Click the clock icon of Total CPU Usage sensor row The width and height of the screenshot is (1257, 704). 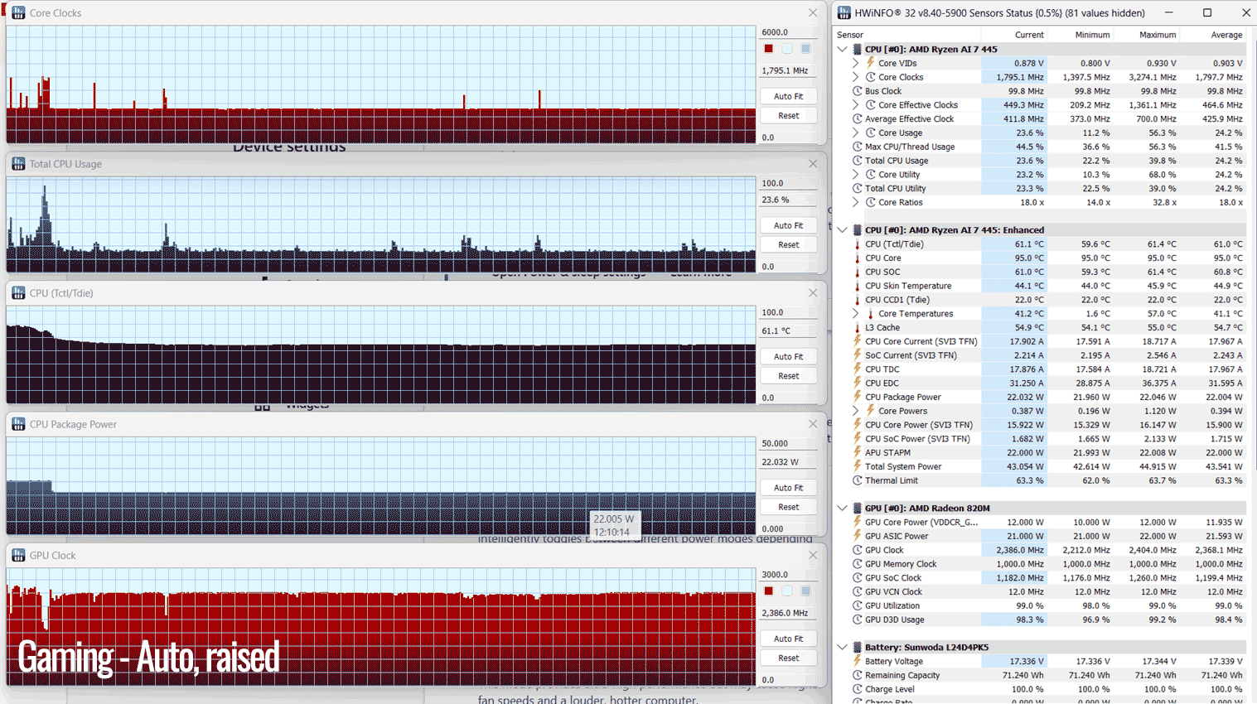[x=858, y=161]
